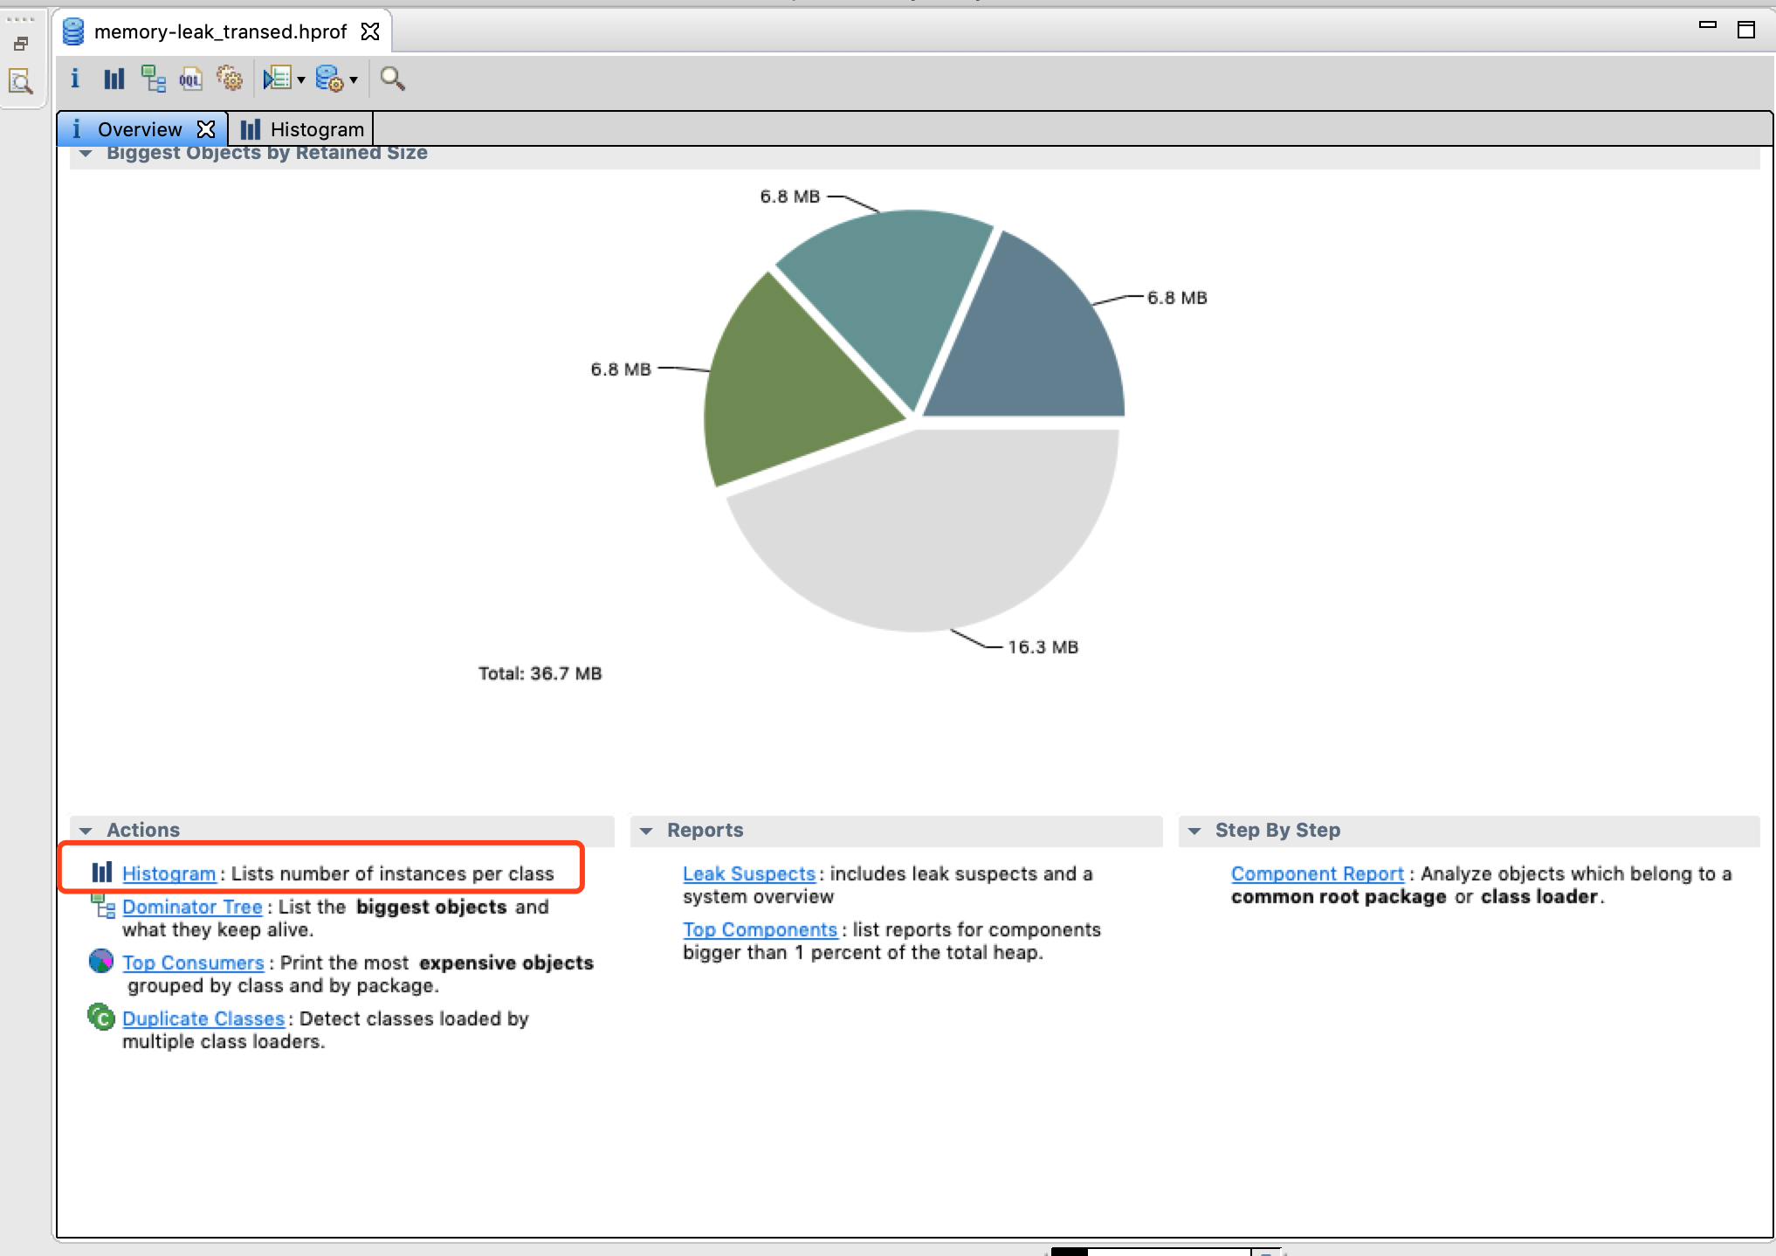The width and height of the screenshot is (1776, 1256).
Task: Open dropdown arrow beside Run Expert System Test
Action: coord(301,79)
